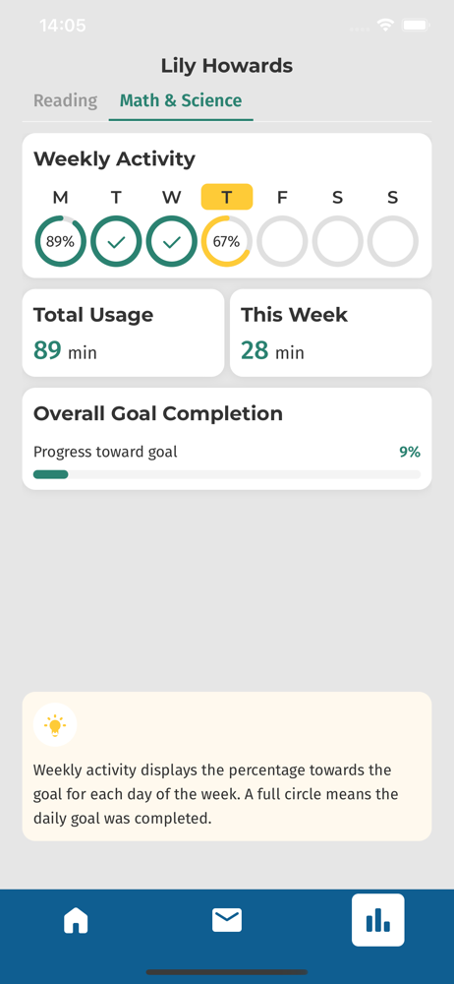The image size is (454, 984).
Task: Tap the battery status icon
Action: click(x=415, y=26)
